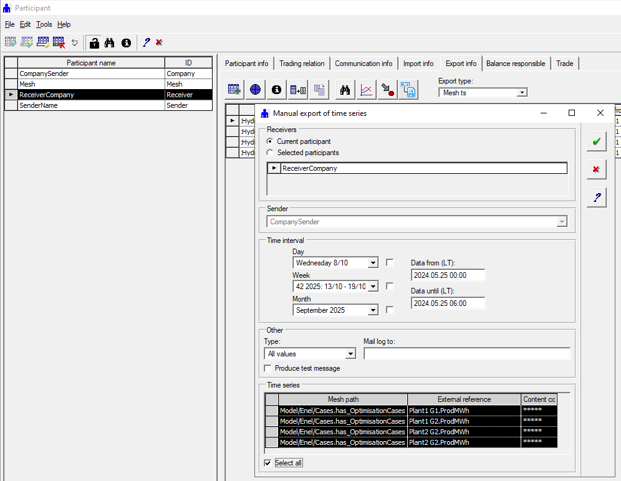Click the chart/graph icon in Export info toolbar
Image resolution: width=621 pixels, height=481 pixels.
[366, 89]
